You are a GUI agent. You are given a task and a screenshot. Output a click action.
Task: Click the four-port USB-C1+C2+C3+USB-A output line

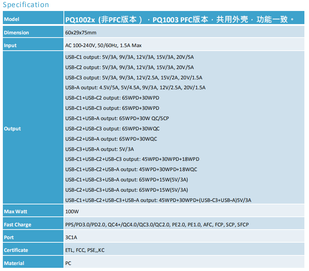pyautogui.click(x=158, y=200)
